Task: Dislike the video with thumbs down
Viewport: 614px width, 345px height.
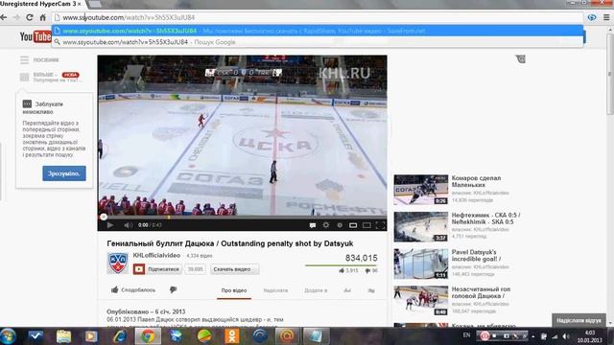Action: [173, 289]
